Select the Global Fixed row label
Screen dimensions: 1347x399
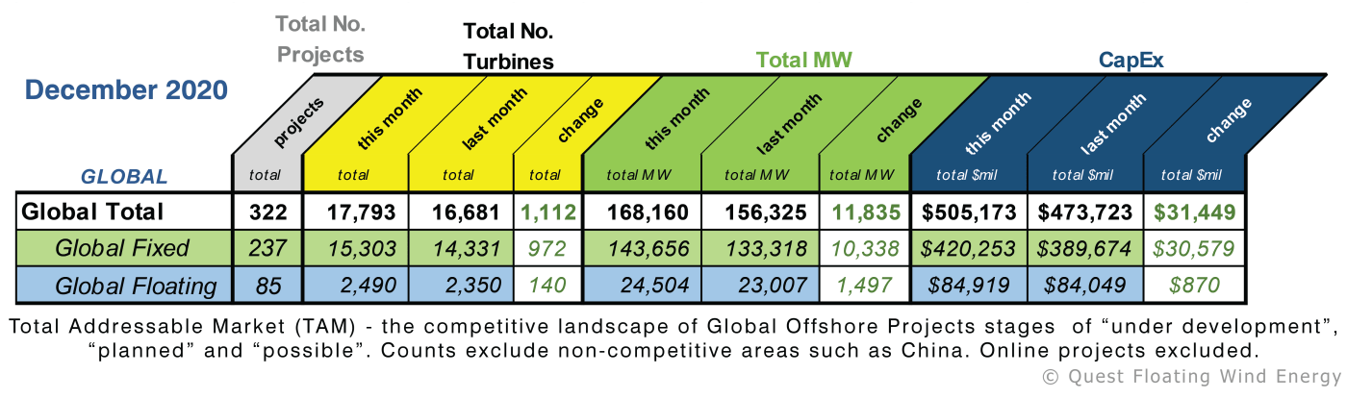(122, 248)
